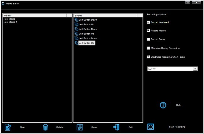
Task: Expand the ALT+F1 hotkey dropdown arrow
Action: click(195, 69)
